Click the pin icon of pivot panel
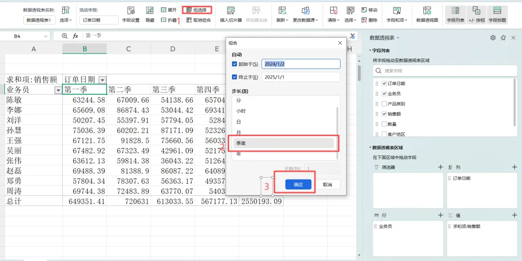Viewport: 522px width, 261px height. 503,38
